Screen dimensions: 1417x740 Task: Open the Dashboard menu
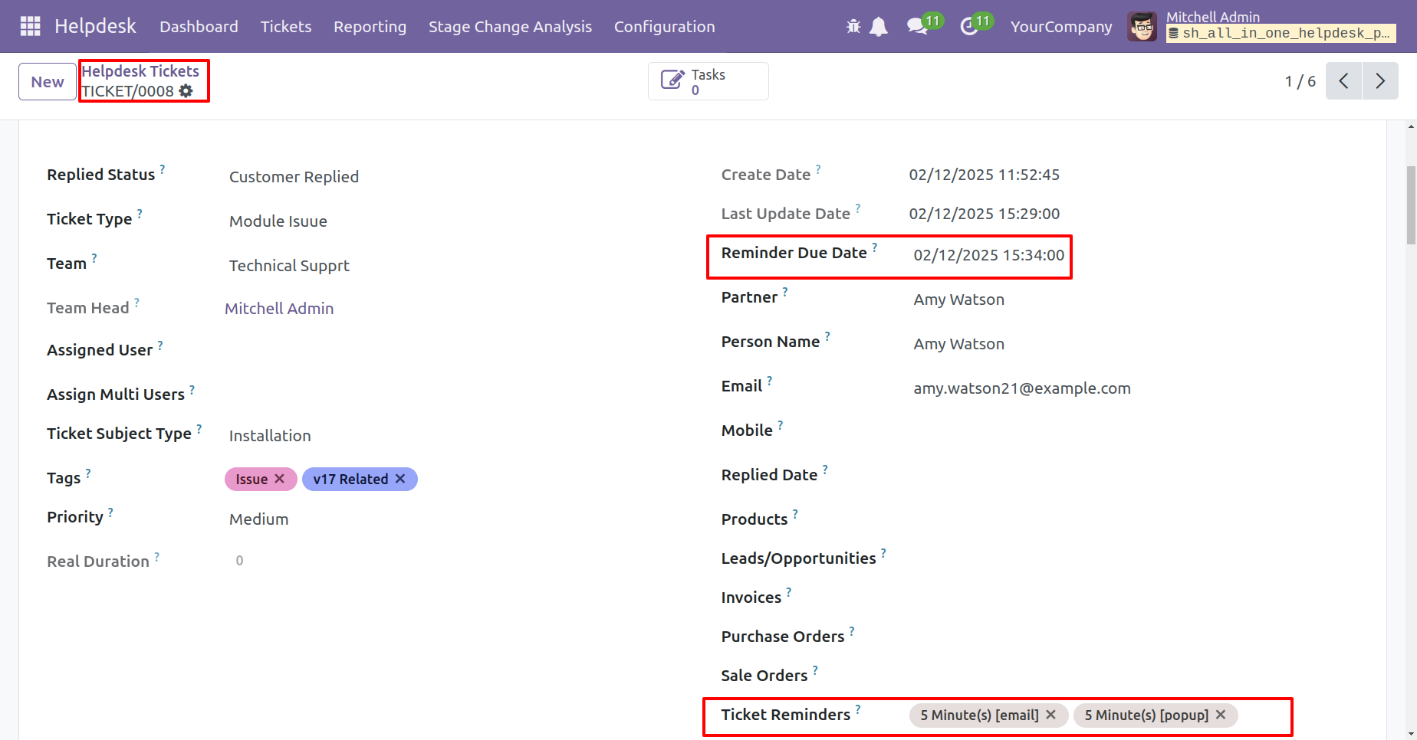[x=199, y=27]
